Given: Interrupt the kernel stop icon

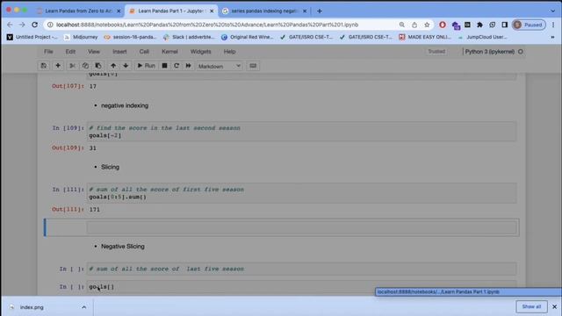Looking at the screenshot, I should point(164,66).
